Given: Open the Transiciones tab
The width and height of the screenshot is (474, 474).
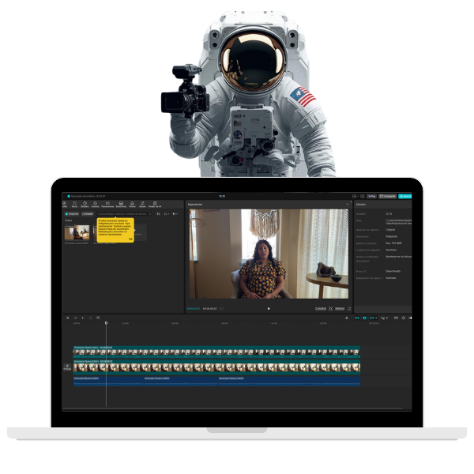Looking at the screenshot, I should [x=107, y=205].
